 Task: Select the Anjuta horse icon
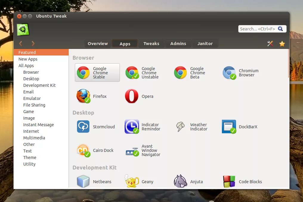[180, 181]
